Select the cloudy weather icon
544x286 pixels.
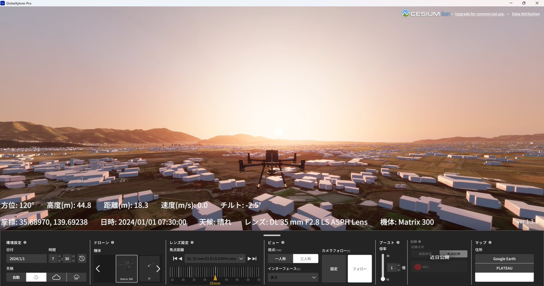click(55, 277)
